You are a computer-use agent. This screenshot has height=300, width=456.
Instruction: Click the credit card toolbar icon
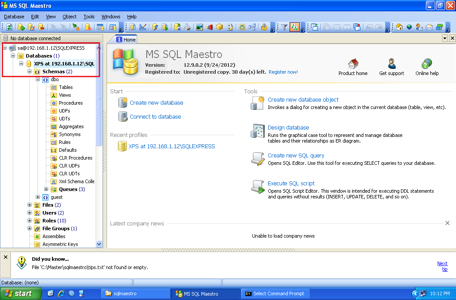439,27
